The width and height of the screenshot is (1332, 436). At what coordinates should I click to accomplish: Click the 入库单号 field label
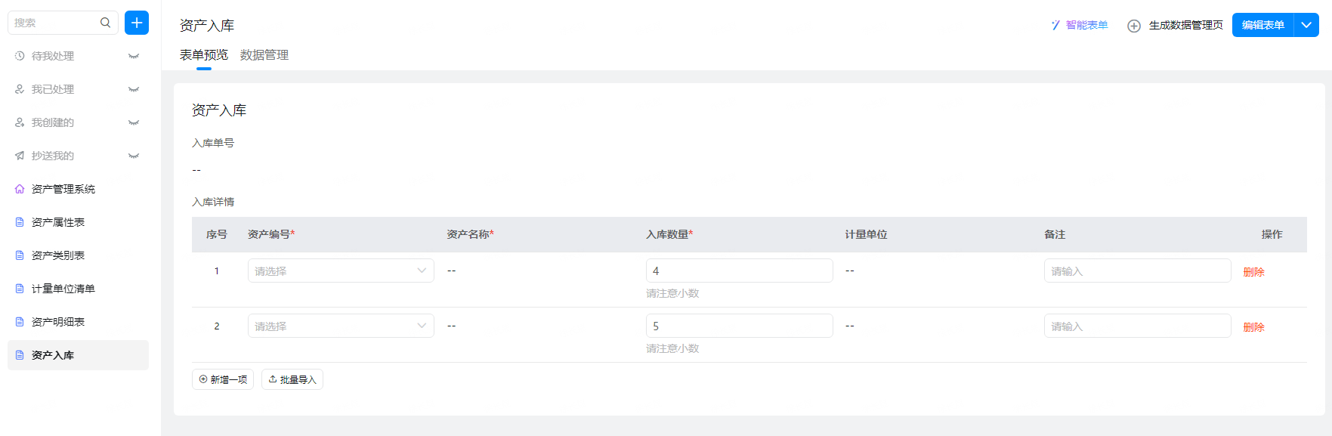(213, 143)
